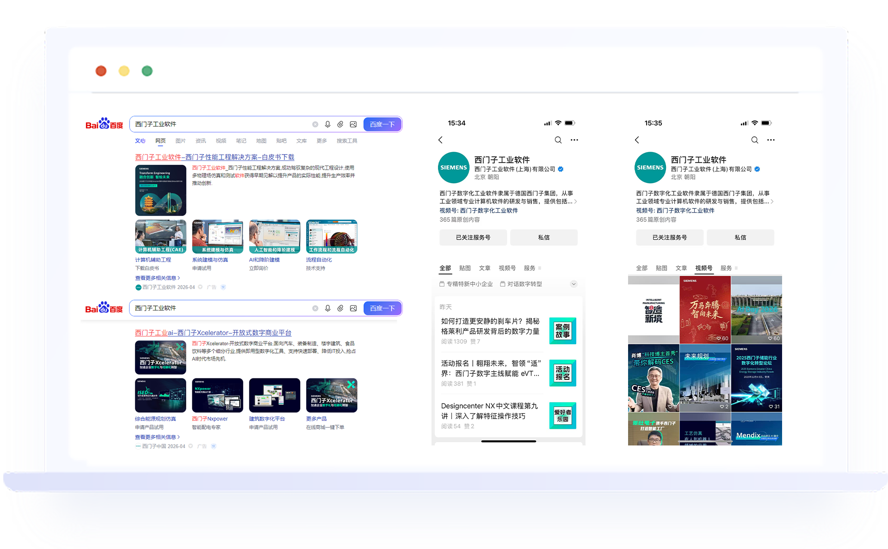The image size is (888, 549).
Task: Click the voice search microphone above the 白皮书下载 result
Action: (x=327, y=124)
